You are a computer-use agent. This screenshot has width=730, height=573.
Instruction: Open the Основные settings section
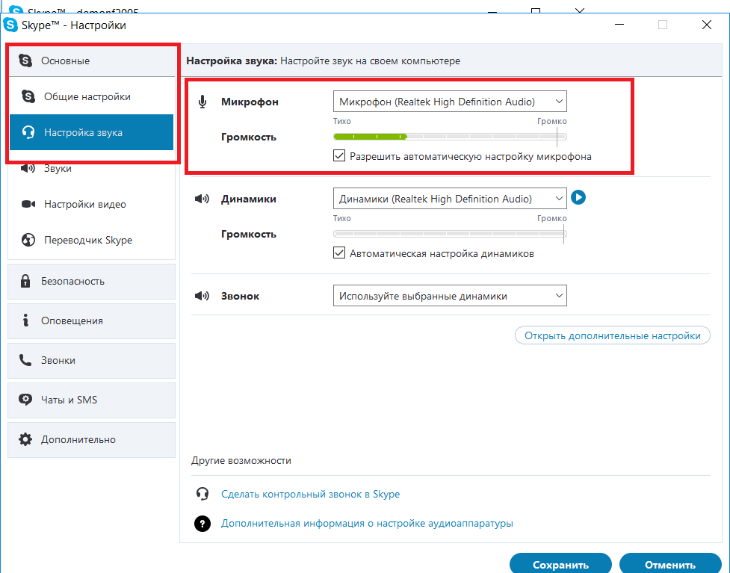(x=91, y=61)
